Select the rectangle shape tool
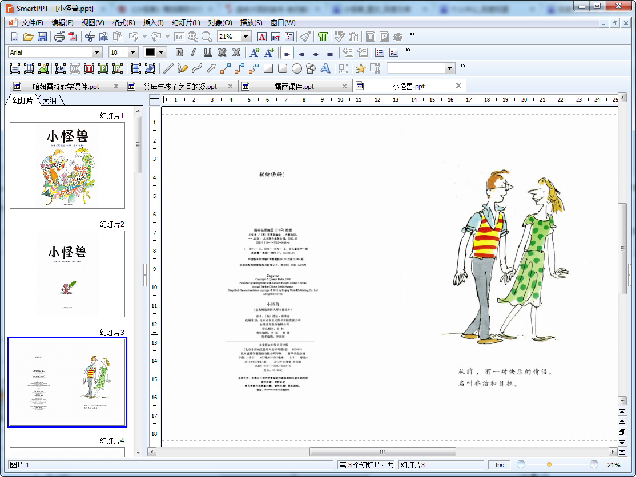 pyautogui.click(x=268, y=68)
